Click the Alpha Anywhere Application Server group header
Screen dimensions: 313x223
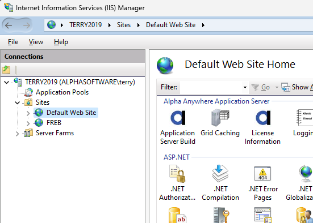pos(216,101)
